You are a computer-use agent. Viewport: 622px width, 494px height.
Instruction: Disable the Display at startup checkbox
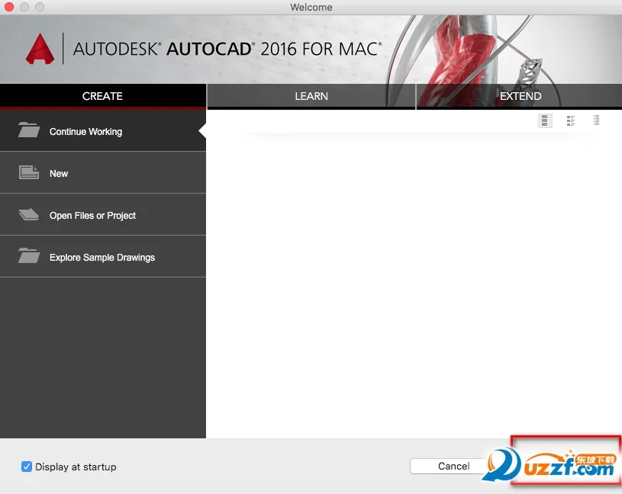(x=26, y=467)
